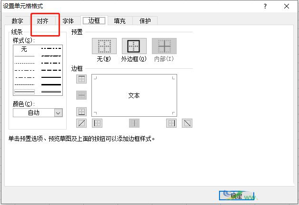Toggle the top border button

pyautogui.click(x=81, y=79)
